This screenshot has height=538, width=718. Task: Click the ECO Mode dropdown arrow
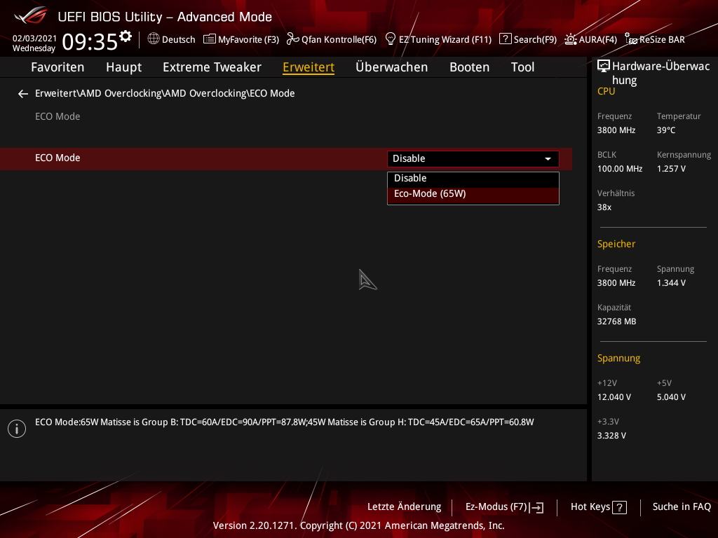548,159
